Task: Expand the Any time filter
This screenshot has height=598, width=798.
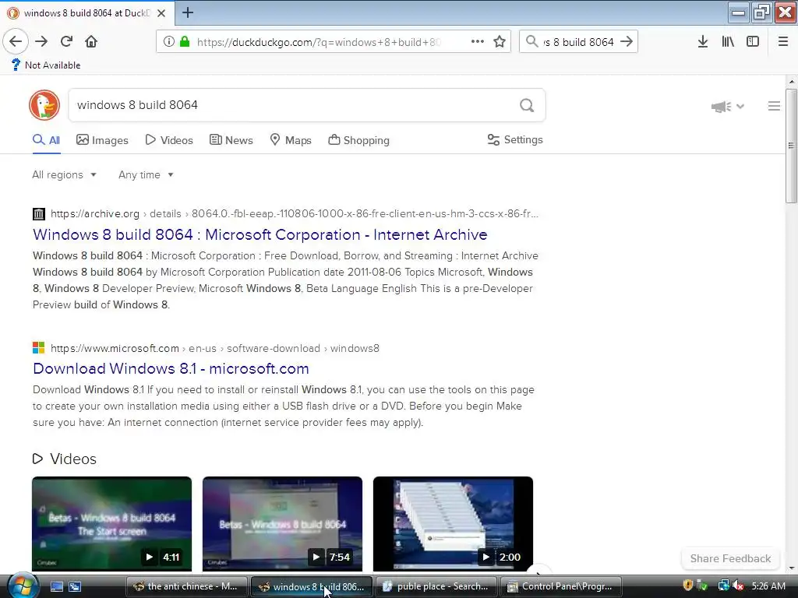Action: click(x=146, y=174)
